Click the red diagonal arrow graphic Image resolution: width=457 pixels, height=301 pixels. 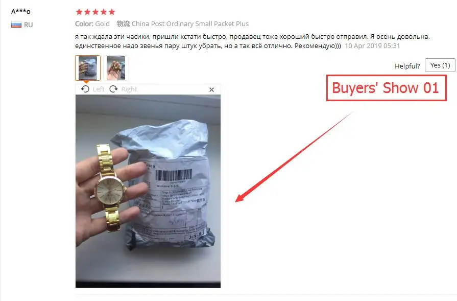click(294, 157)
